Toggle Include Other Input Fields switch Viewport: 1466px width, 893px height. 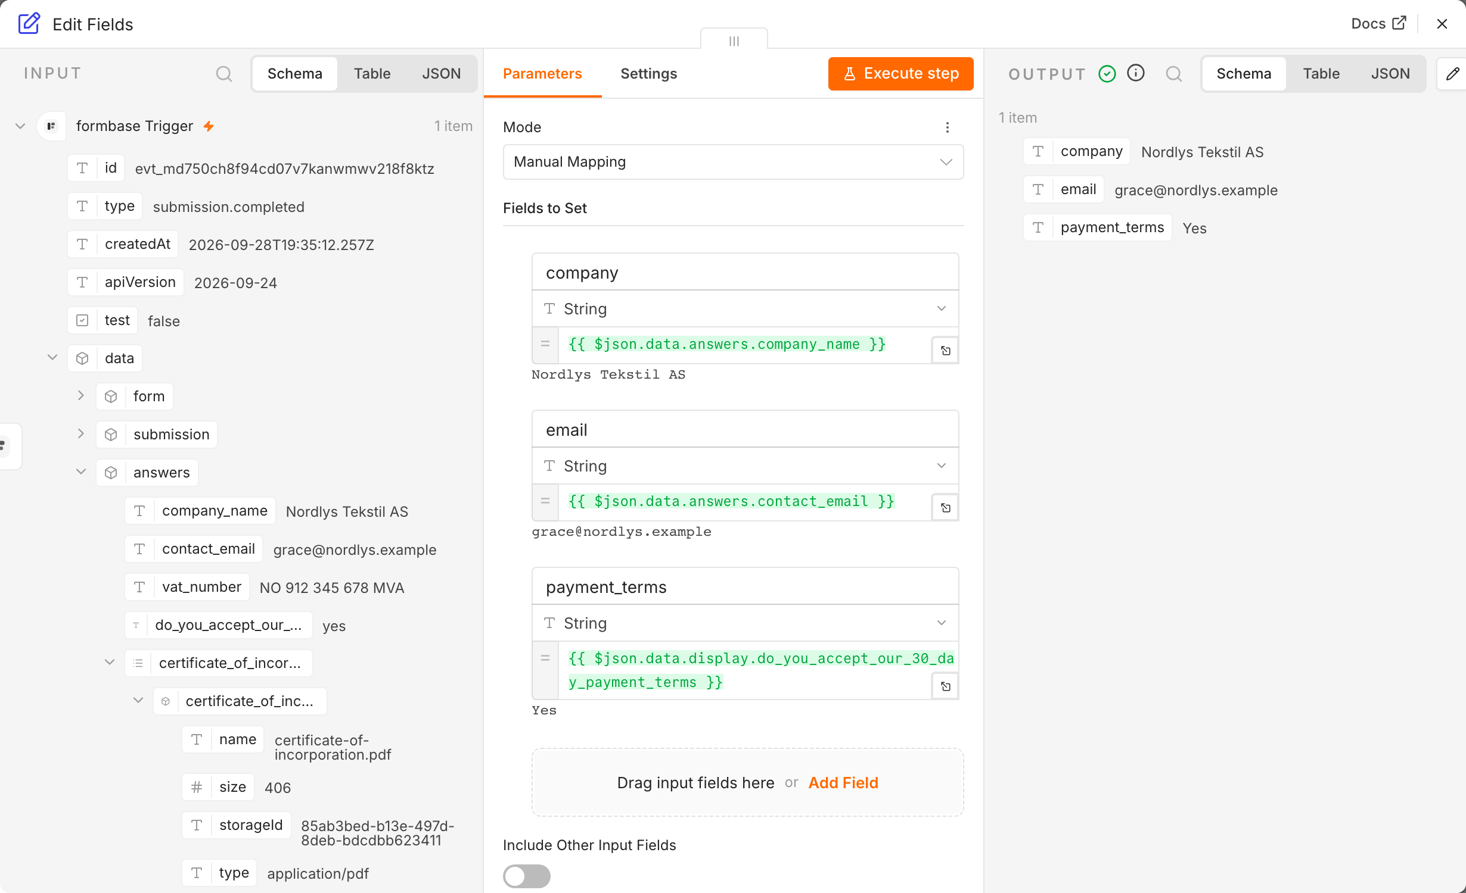tap(527, 876)
